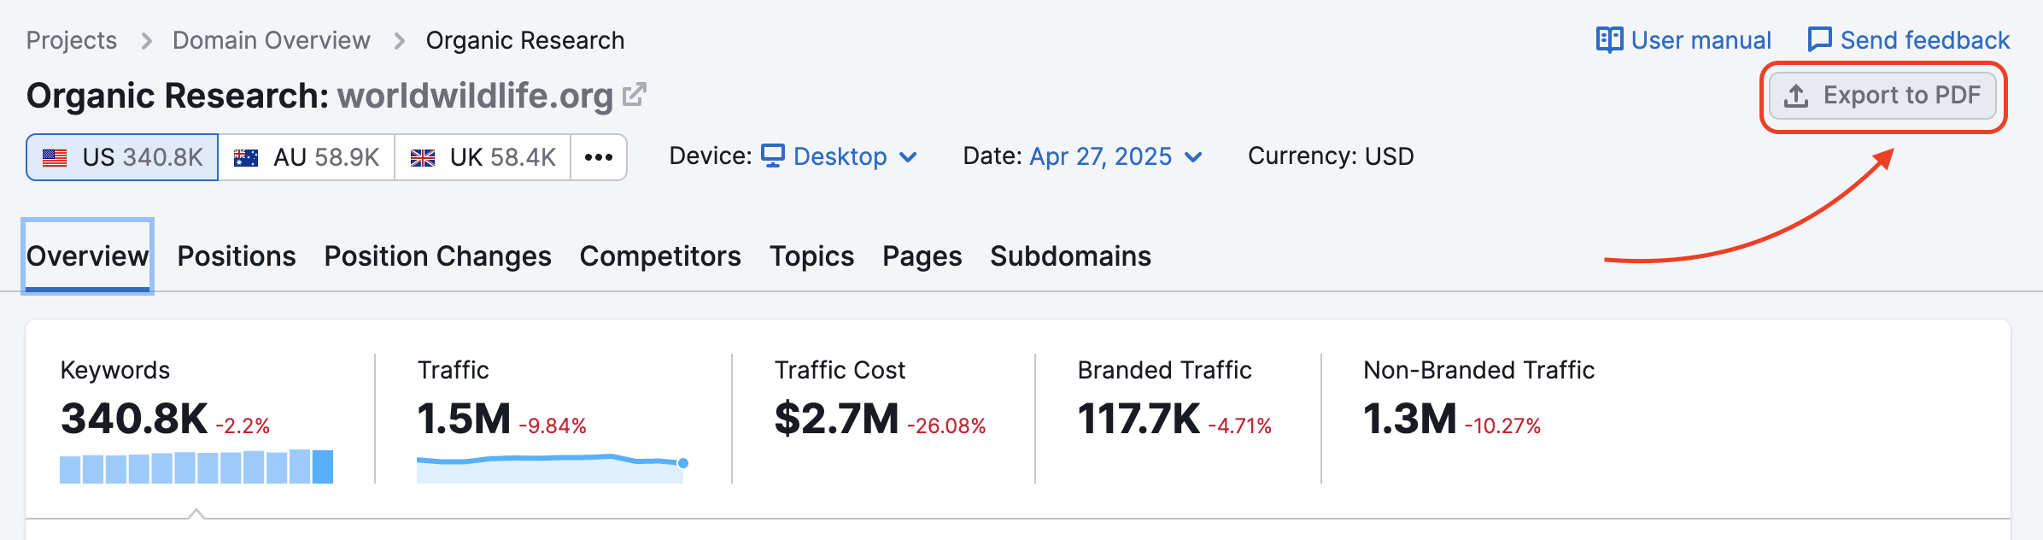Click the Australia flag icon
Image resolution: width=2043 pixels, height=540 pixels.
[x=246, y=158]
